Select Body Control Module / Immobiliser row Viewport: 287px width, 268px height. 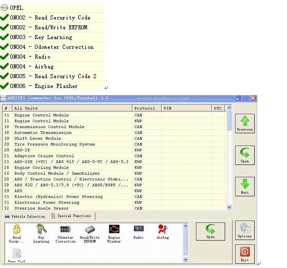click(114, 173)
